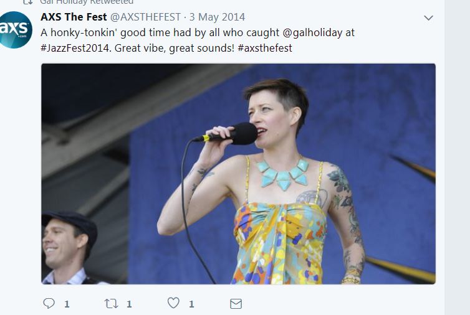Image resolution: width=470 pixels, height=315 pixels.
Task: View the retweet count number
Action: click(x=129, y=304)
